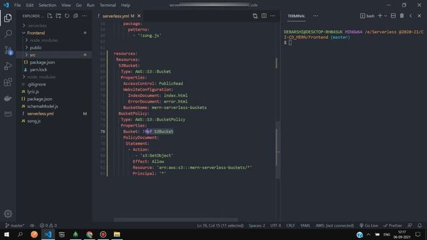Click the master branch status item
Viewport: 427px width, 240px height.
point(15,225)
